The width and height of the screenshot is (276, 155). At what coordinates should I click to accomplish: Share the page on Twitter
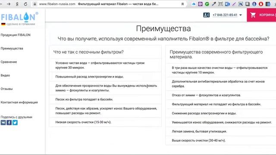click(x=15, y=122)
